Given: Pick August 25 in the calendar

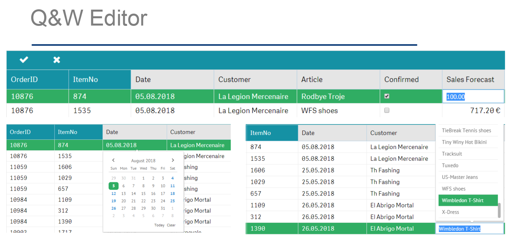Looking at the screenshot, I should tap(173, 201).
